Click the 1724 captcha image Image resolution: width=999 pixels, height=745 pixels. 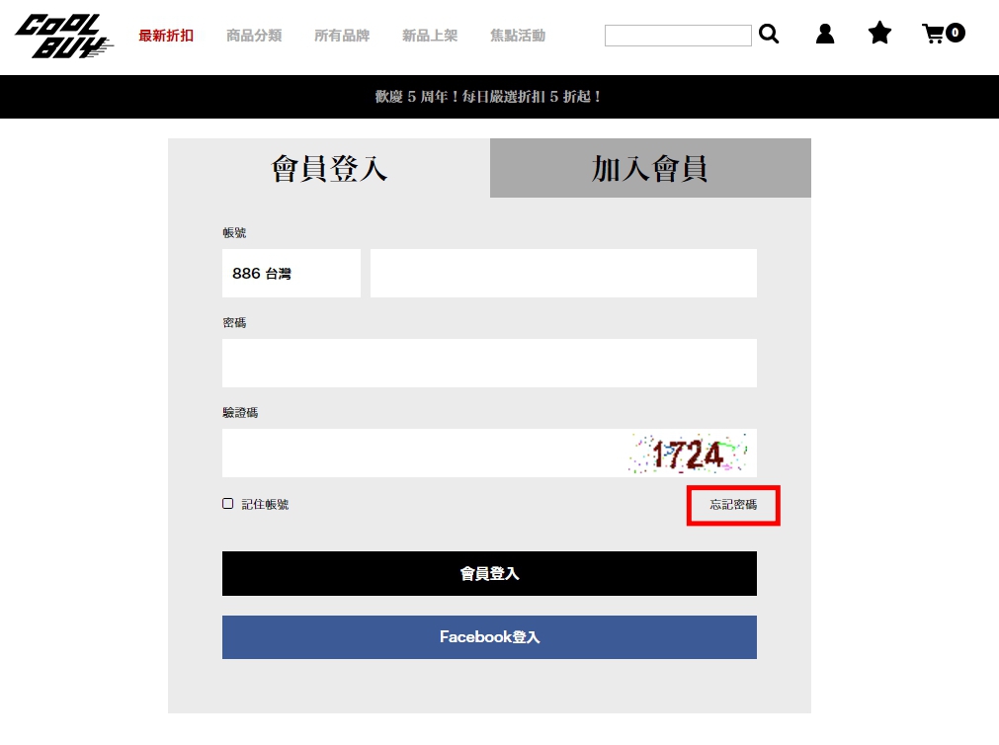(688, 454)
